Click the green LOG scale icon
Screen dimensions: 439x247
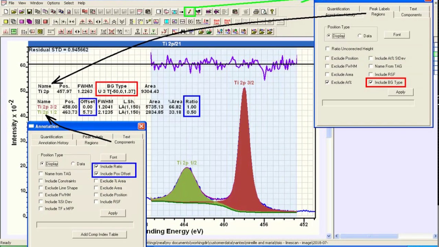13,32
